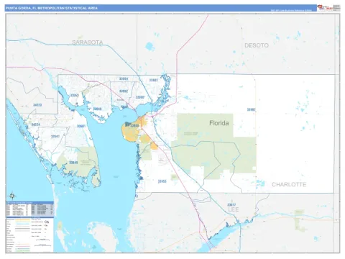
Task: Click the Florida state label
Action: coord(219,123)
